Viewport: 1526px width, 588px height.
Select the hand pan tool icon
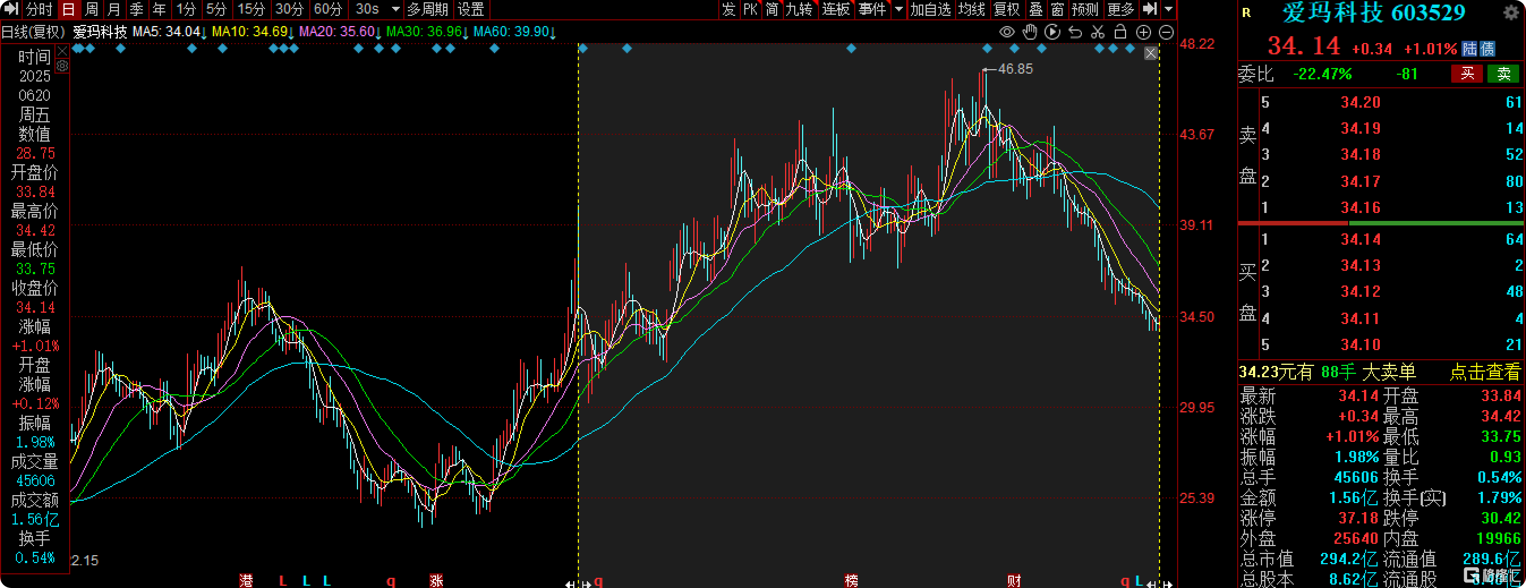tap(1030, 32)
